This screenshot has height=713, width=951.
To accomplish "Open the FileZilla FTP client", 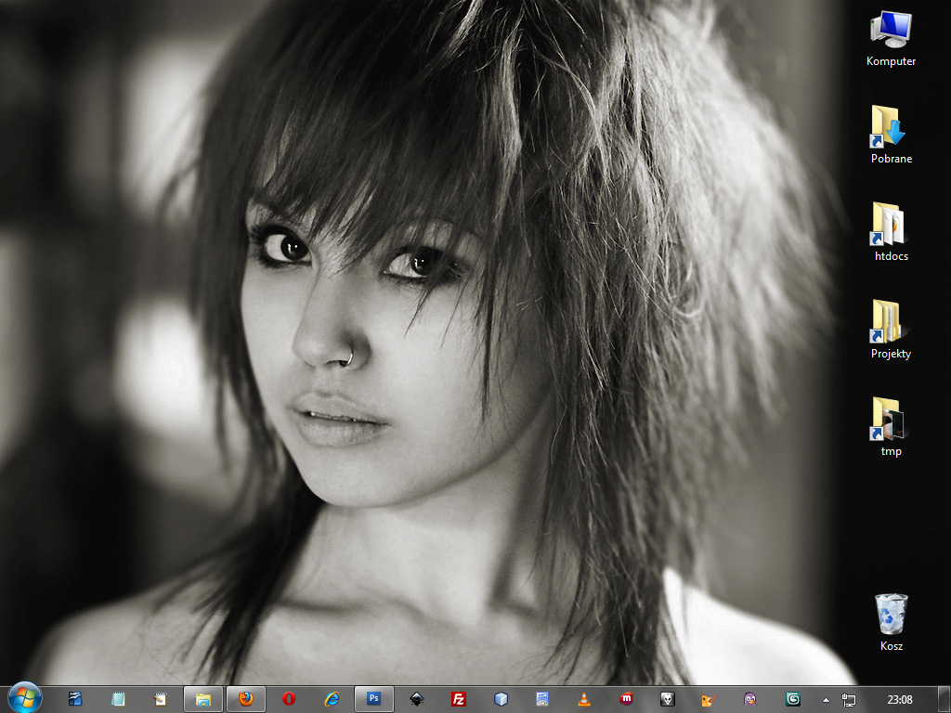I will (459, 699).
